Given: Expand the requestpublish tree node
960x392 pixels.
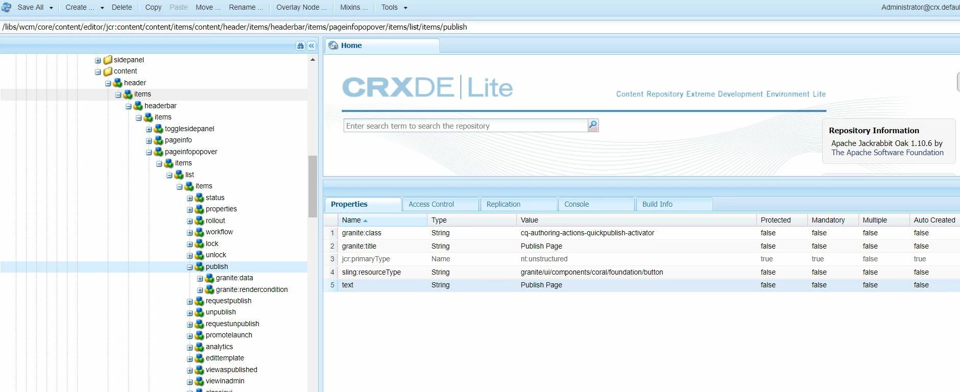Looking at the screenshot, I should tap(190, 301).
